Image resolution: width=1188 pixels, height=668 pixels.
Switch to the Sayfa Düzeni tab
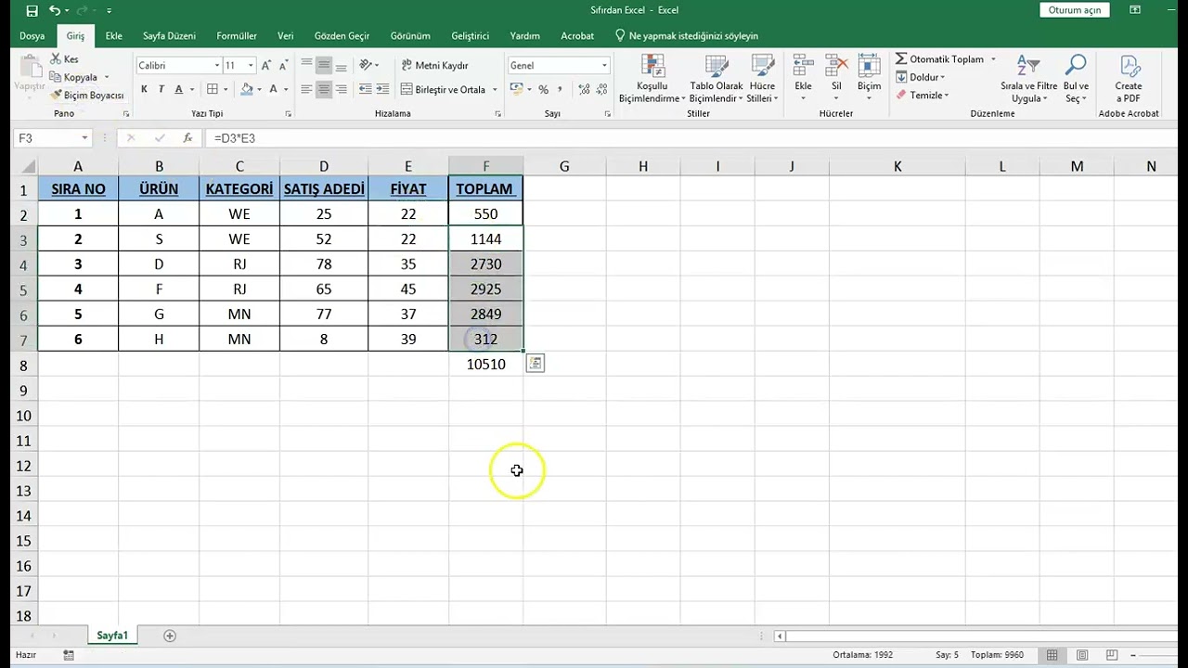169,35
